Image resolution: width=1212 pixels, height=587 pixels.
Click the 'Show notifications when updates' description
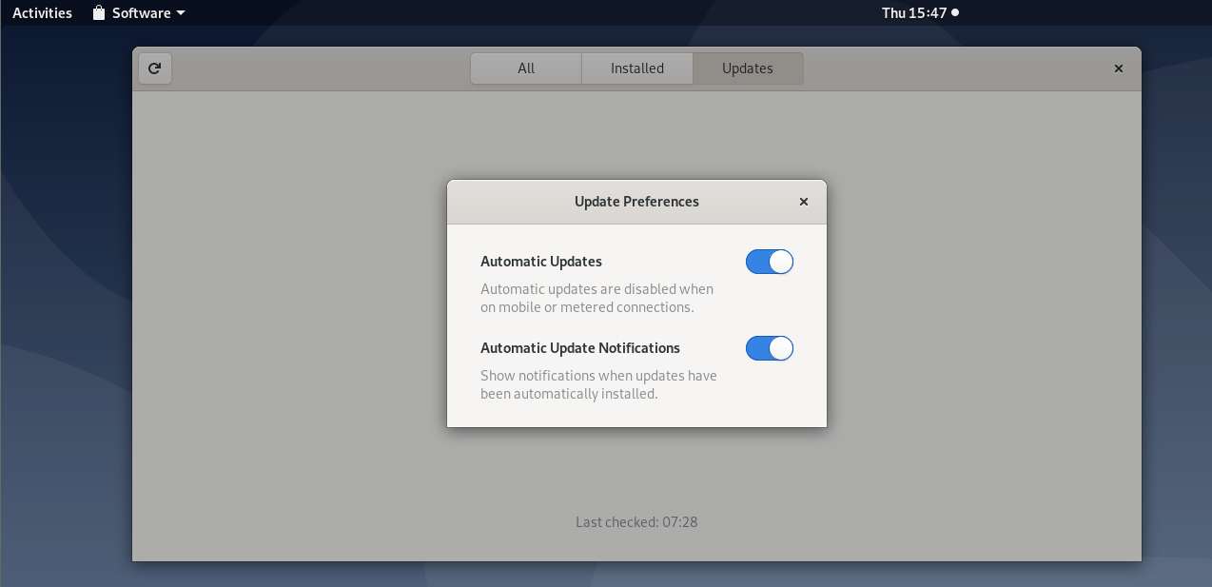coord(598,384)
